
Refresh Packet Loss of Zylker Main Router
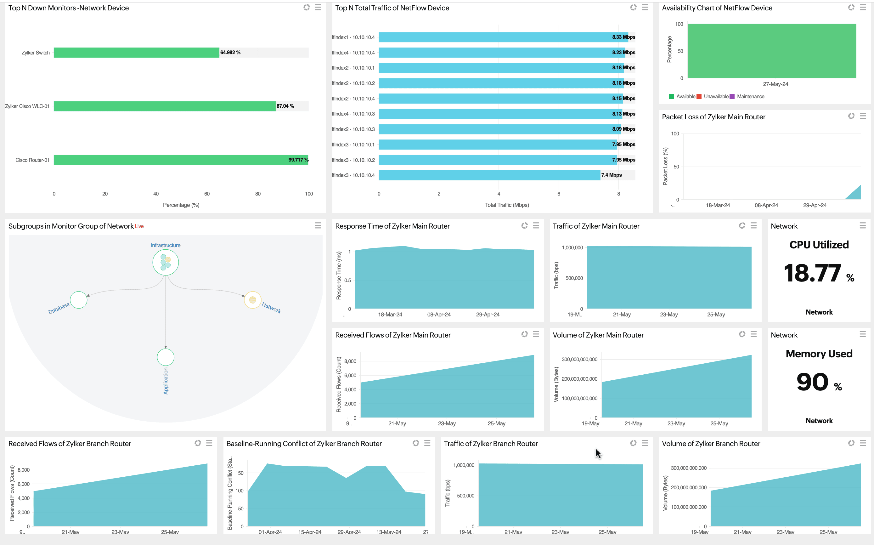pyautogui.click(x=851, y=116)
